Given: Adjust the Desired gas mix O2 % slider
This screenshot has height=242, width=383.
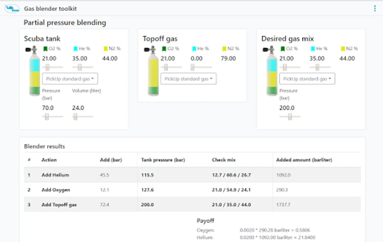Looking at the screenshot, I should pos(290,67).
